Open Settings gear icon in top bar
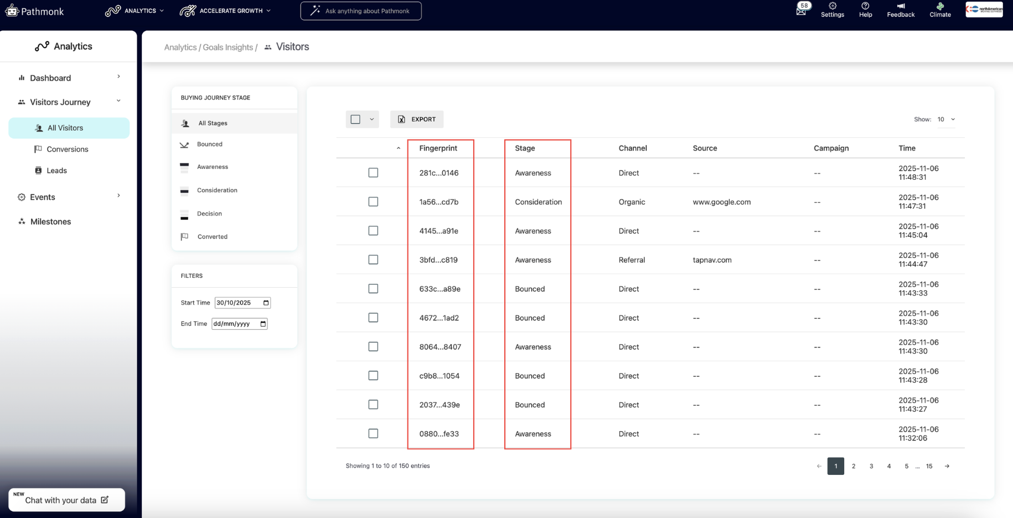1013x518 pixels. tap(832, 6)
